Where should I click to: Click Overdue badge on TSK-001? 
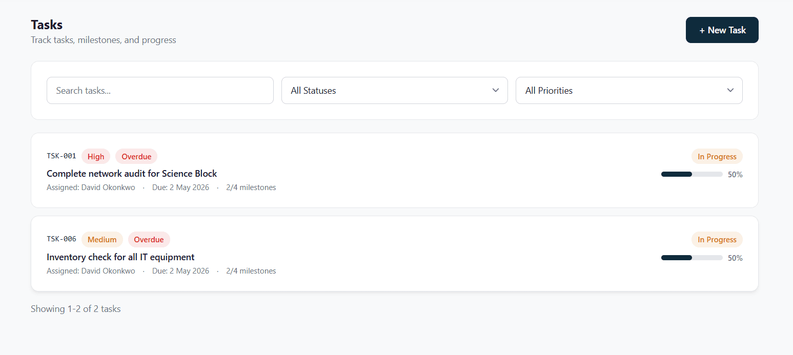136,157
